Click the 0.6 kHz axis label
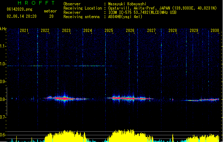 [3, 135]
